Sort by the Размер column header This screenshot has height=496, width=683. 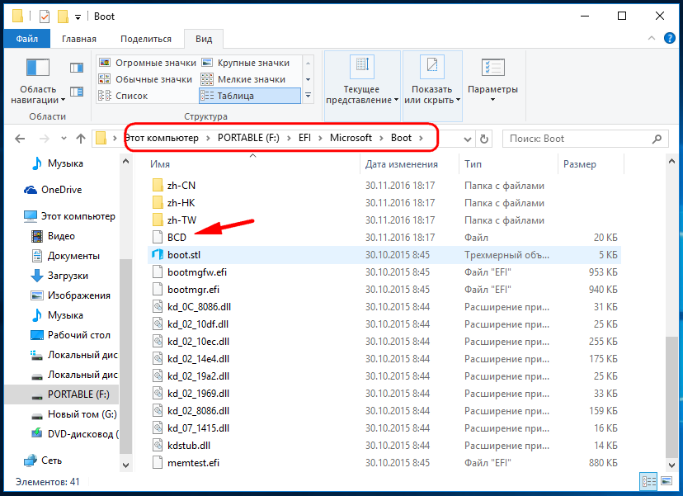(x=591, y=164)
